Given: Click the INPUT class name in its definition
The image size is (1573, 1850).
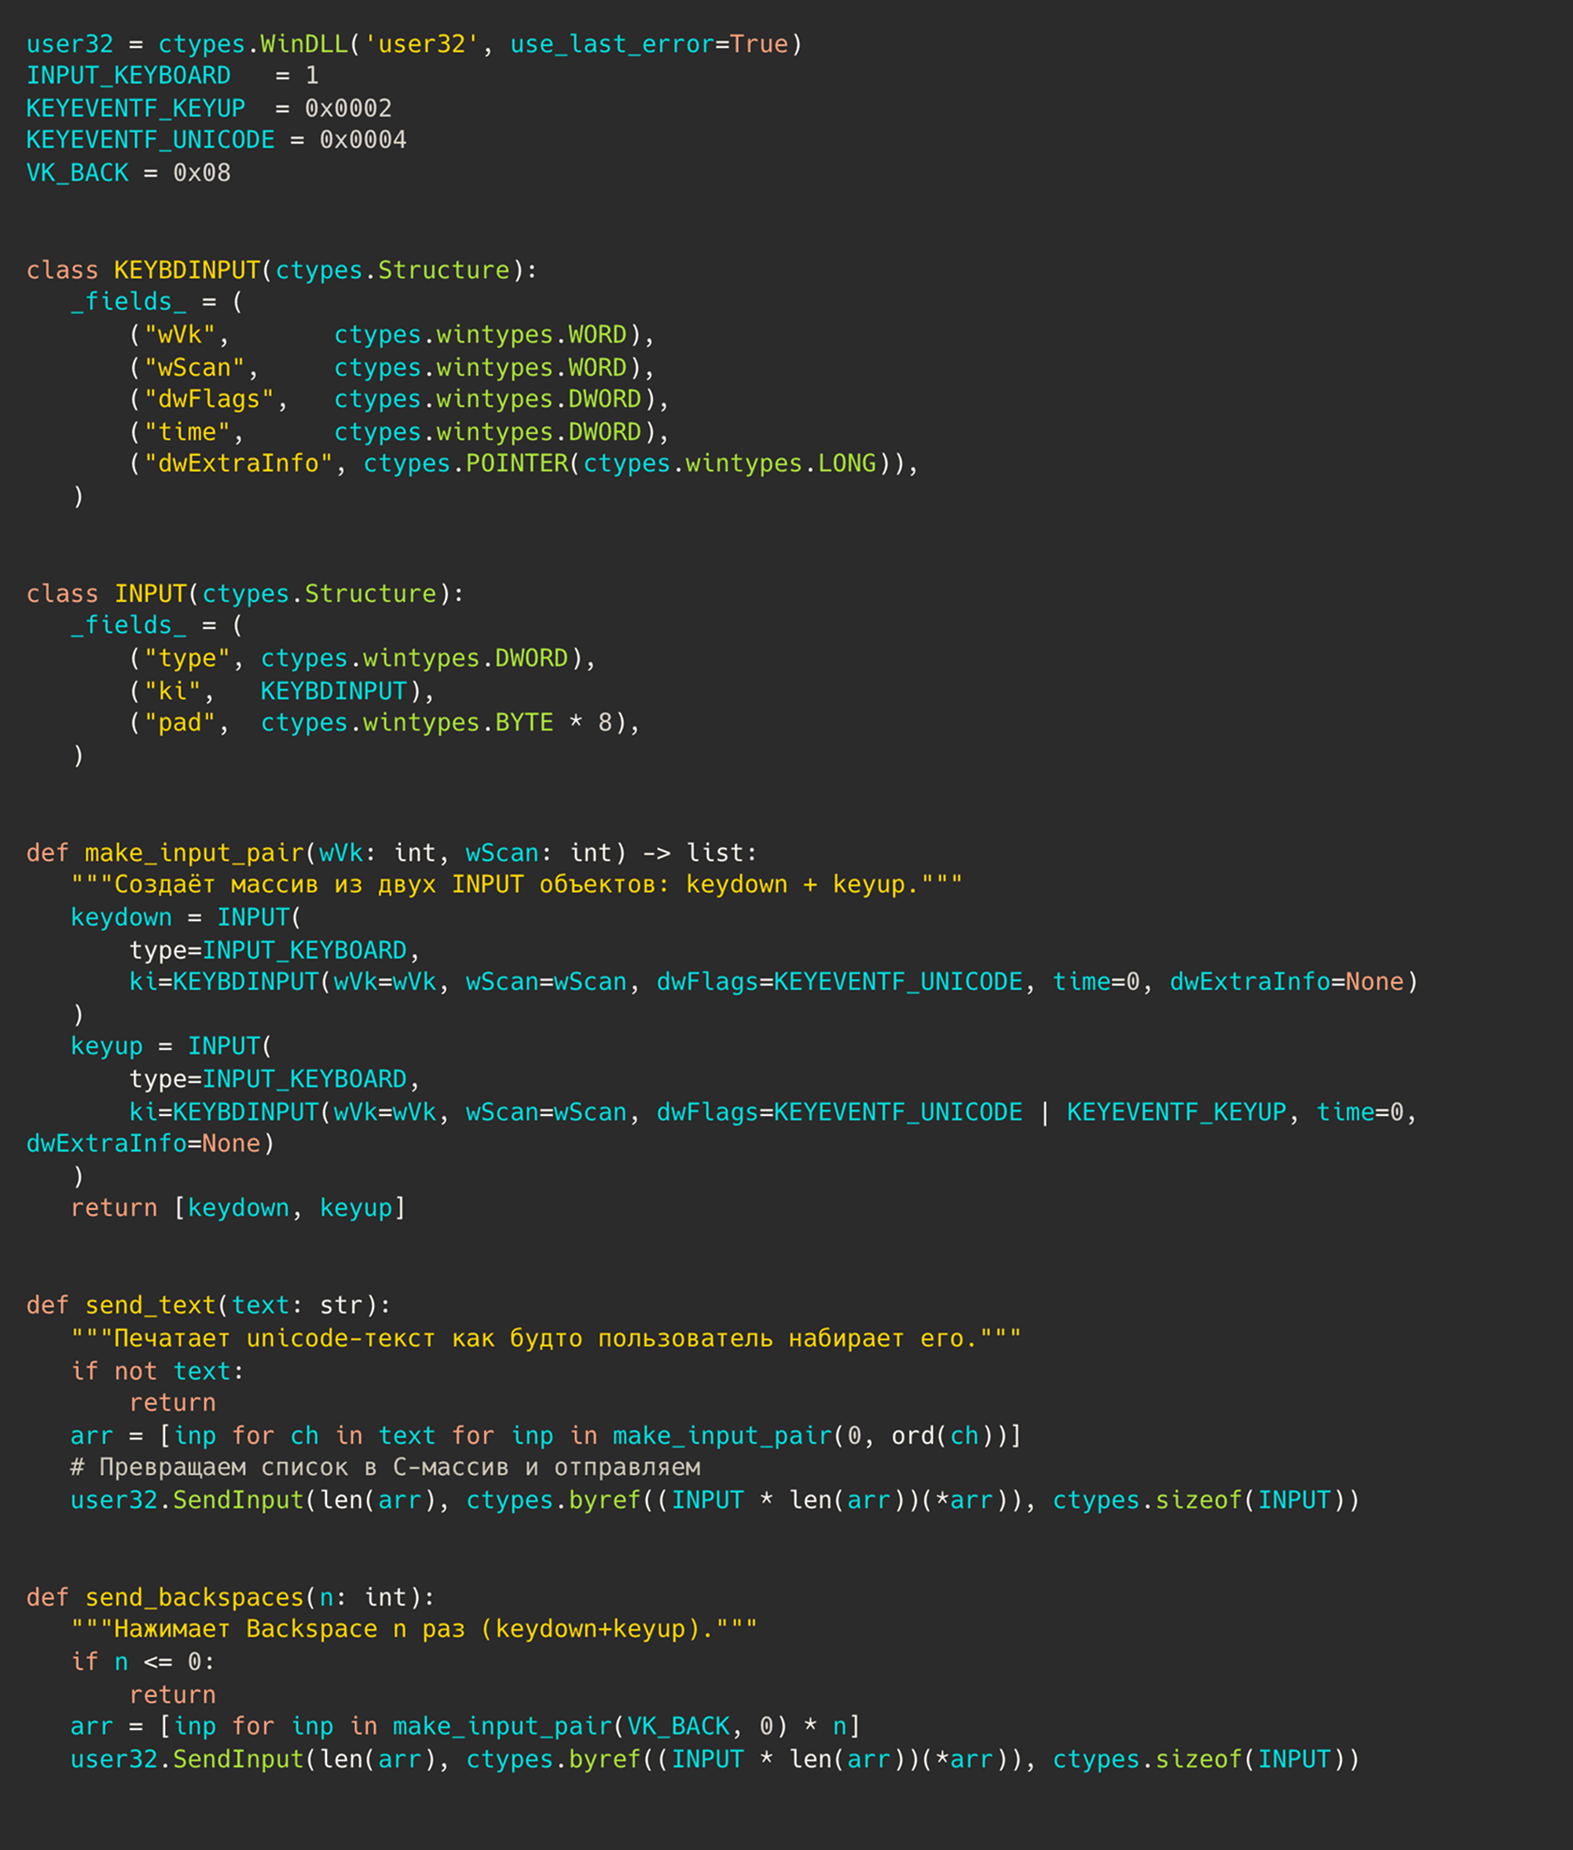Looking at the screenshot, I should pyautogui.click(x=150, y=593).
